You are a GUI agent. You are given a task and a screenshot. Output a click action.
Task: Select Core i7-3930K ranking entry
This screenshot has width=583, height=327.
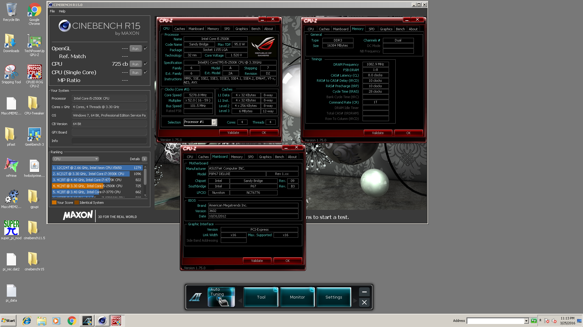click(97, 174)
